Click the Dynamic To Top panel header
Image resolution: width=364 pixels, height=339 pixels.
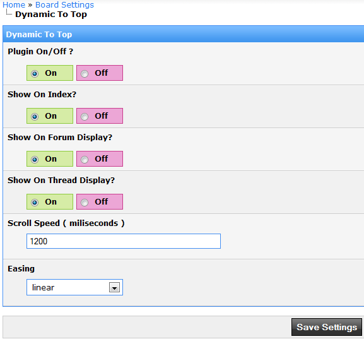[184, 34]
